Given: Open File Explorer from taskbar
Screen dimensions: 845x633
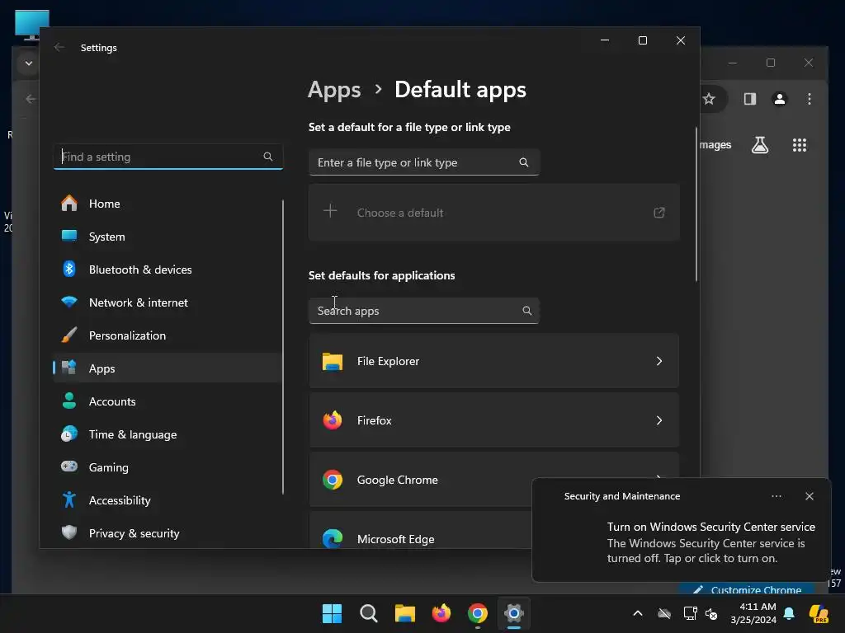Looking at the screenshot, I should (x=404, y=613).
